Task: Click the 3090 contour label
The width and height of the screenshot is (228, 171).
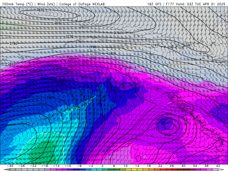Action: 50,97
